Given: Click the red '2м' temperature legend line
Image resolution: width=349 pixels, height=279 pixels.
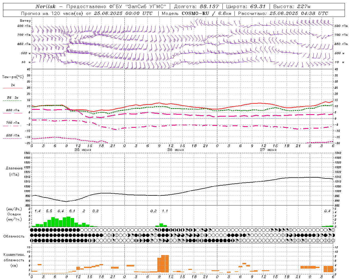Looking at the screenshot, I should 13,88.
